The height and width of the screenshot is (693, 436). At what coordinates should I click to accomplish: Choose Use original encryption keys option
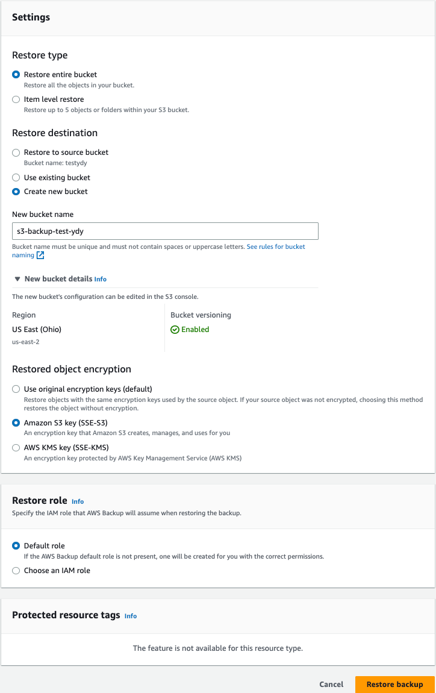pos(16,389)
